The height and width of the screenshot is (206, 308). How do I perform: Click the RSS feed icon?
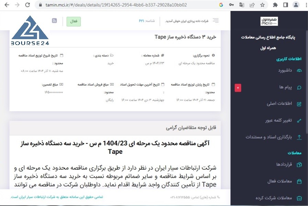point(54,21)
